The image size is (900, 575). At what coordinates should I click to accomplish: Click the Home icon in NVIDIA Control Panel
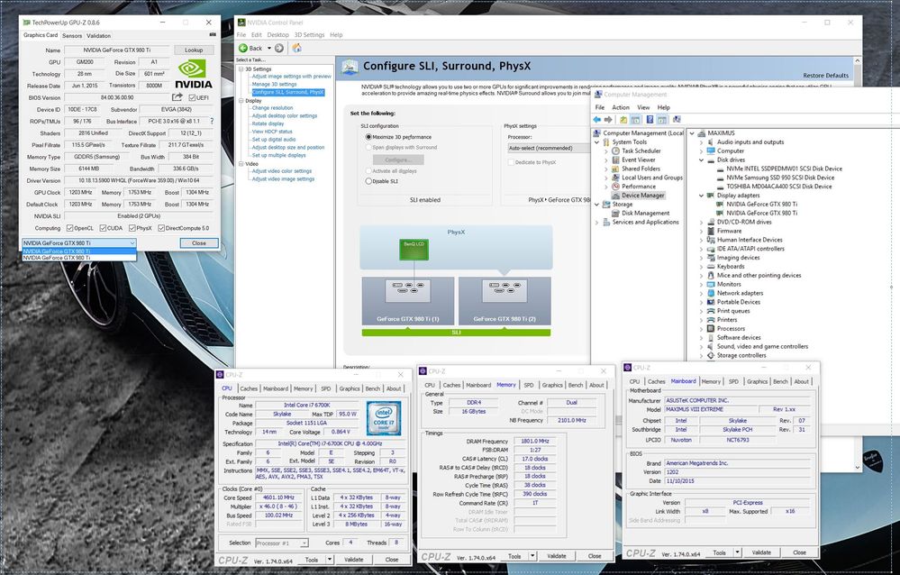click(x=296, y=49)
